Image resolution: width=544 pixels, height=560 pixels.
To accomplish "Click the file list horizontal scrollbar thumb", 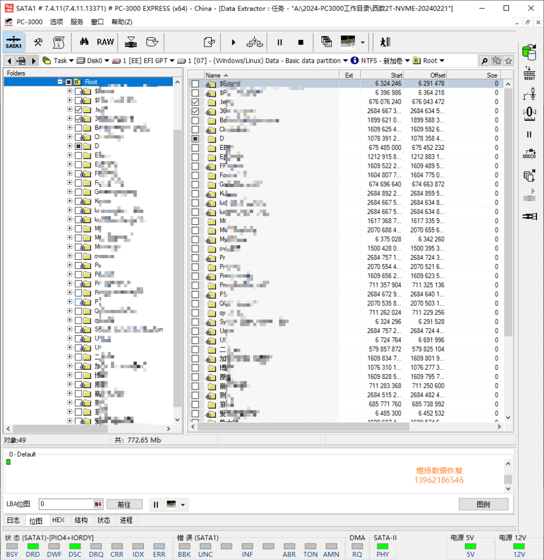I will [x=303, y=427].
